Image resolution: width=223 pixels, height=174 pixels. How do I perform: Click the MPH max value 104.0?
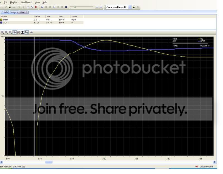[62, 20]
